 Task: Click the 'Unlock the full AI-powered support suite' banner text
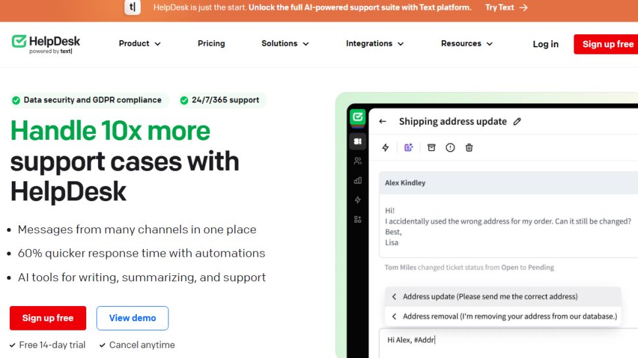pyautogui.click(x=360, y=7)
